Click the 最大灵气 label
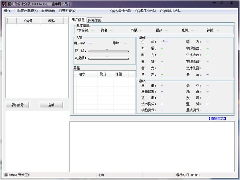Viewport: 240px width, 180px height. pyautogui.click(x=194, y=110)
